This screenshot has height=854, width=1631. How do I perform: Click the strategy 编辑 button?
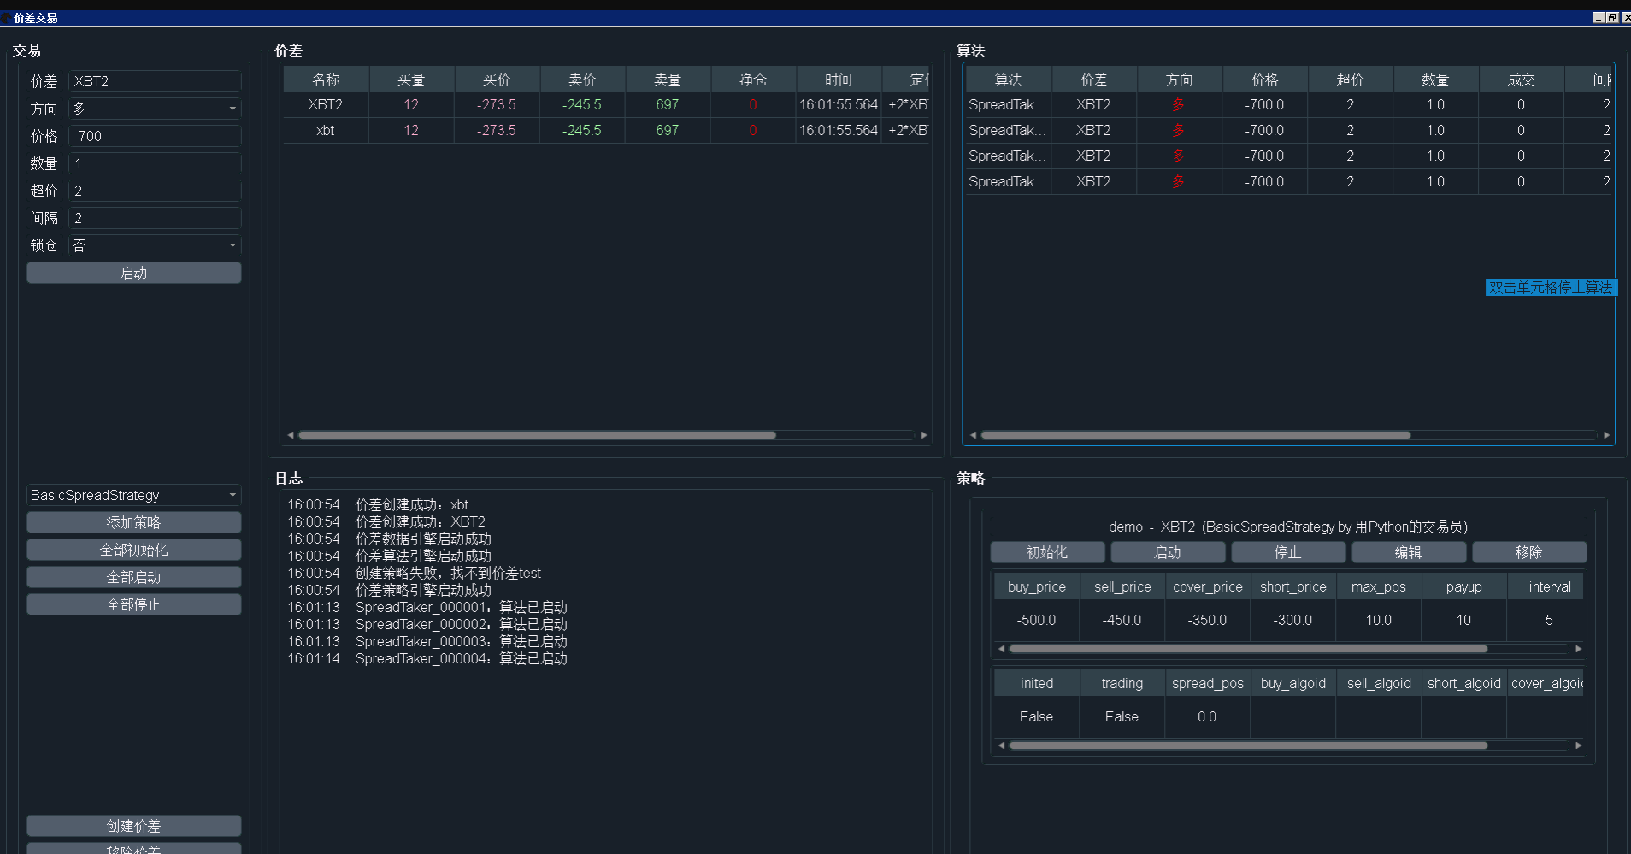point(1409,552)
